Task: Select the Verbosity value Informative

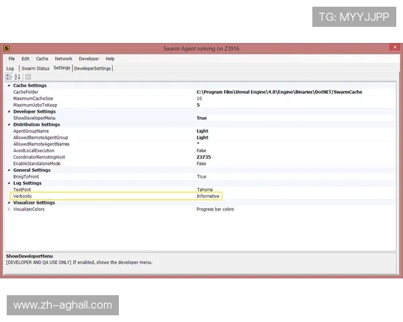Action: point(208,196)
